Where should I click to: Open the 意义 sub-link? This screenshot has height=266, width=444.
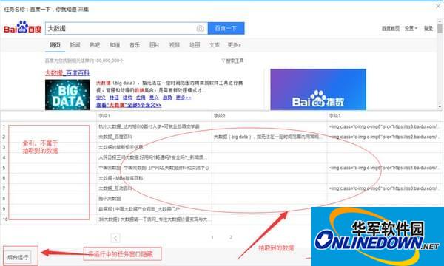coord(154,98)
